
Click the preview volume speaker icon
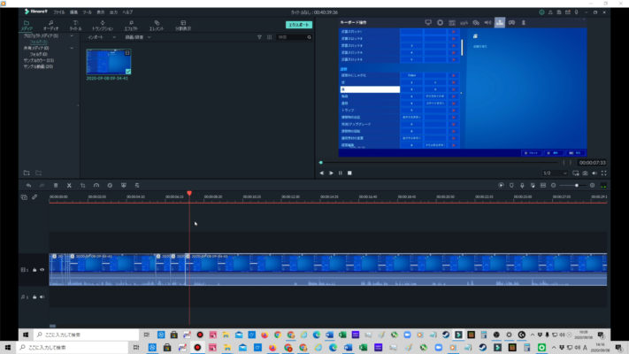(594, 173)
